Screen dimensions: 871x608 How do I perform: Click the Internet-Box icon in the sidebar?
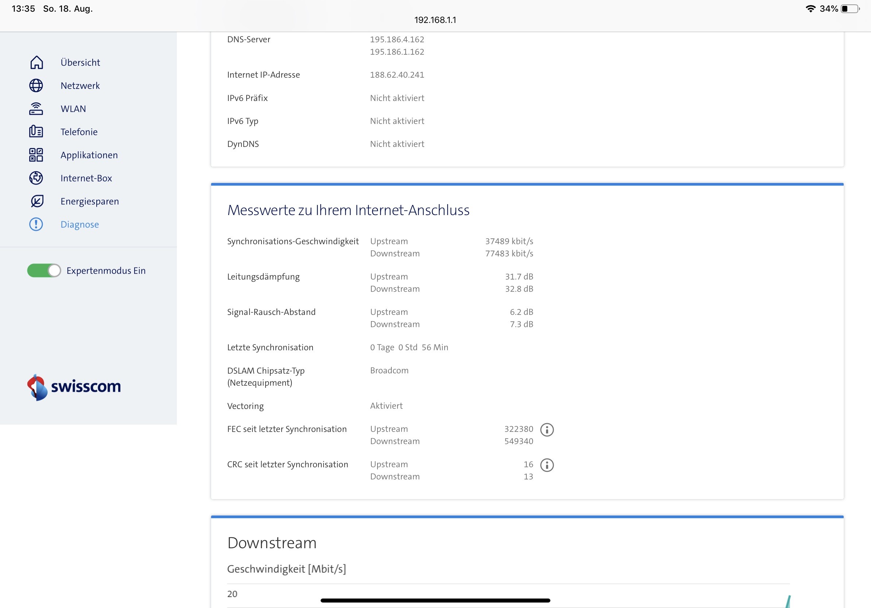(x=36, y=178)
